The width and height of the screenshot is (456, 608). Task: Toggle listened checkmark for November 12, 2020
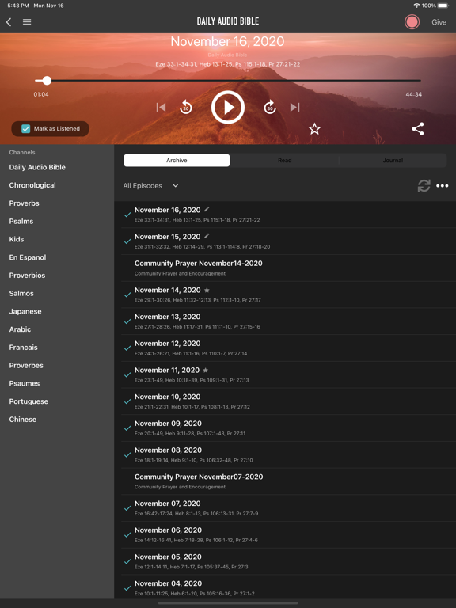click(127, 348)
